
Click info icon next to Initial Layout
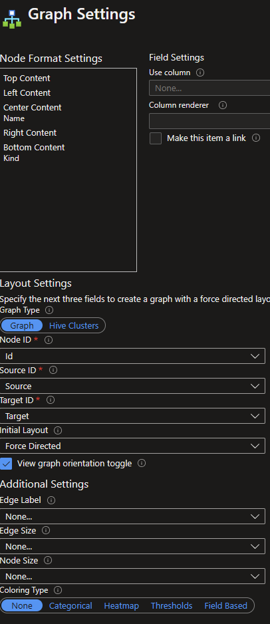tap(58, 430)
